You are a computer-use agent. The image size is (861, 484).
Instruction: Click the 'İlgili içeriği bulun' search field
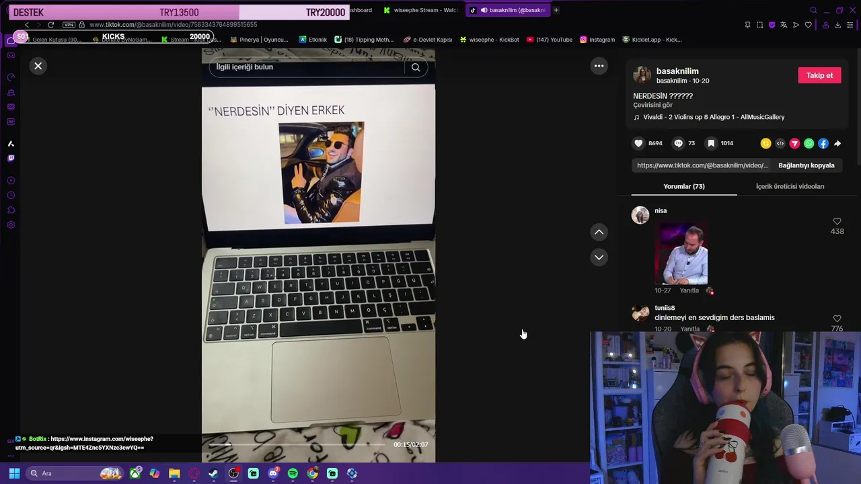(308, 67)
